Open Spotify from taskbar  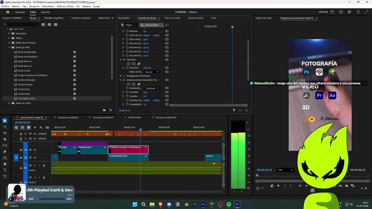coord(229,204)
